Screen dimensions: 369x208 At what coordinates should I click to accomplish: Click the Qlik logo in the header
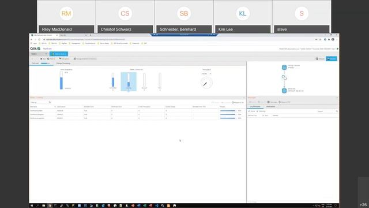pos(35,49)
